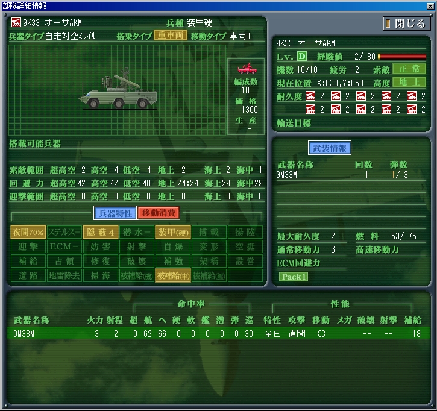Close the 部隊詳細情報 window with the X

click(430, 6)
